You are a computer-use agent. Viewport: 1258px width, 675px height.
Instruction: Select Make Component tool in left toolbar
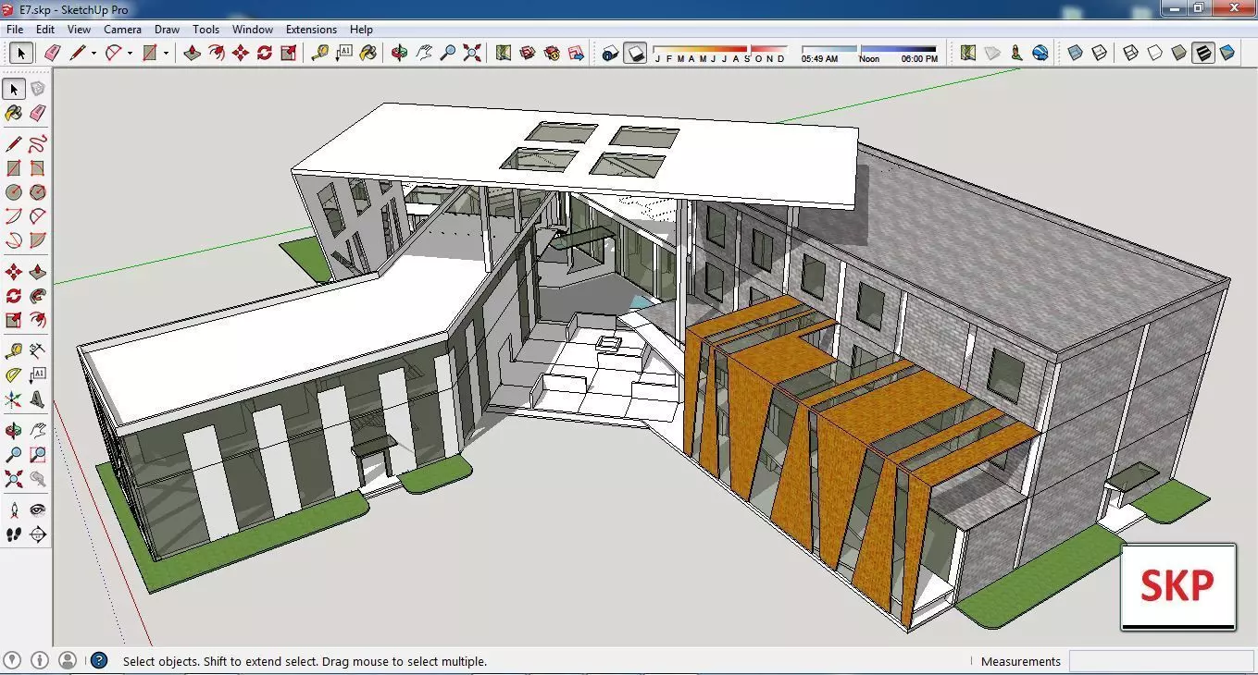(x=37, y=89)
